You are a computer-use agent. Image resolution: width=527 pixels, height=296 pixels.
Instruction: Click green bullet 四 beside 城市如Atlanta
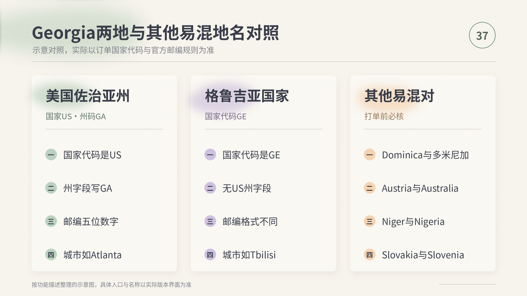coord(51,255)
